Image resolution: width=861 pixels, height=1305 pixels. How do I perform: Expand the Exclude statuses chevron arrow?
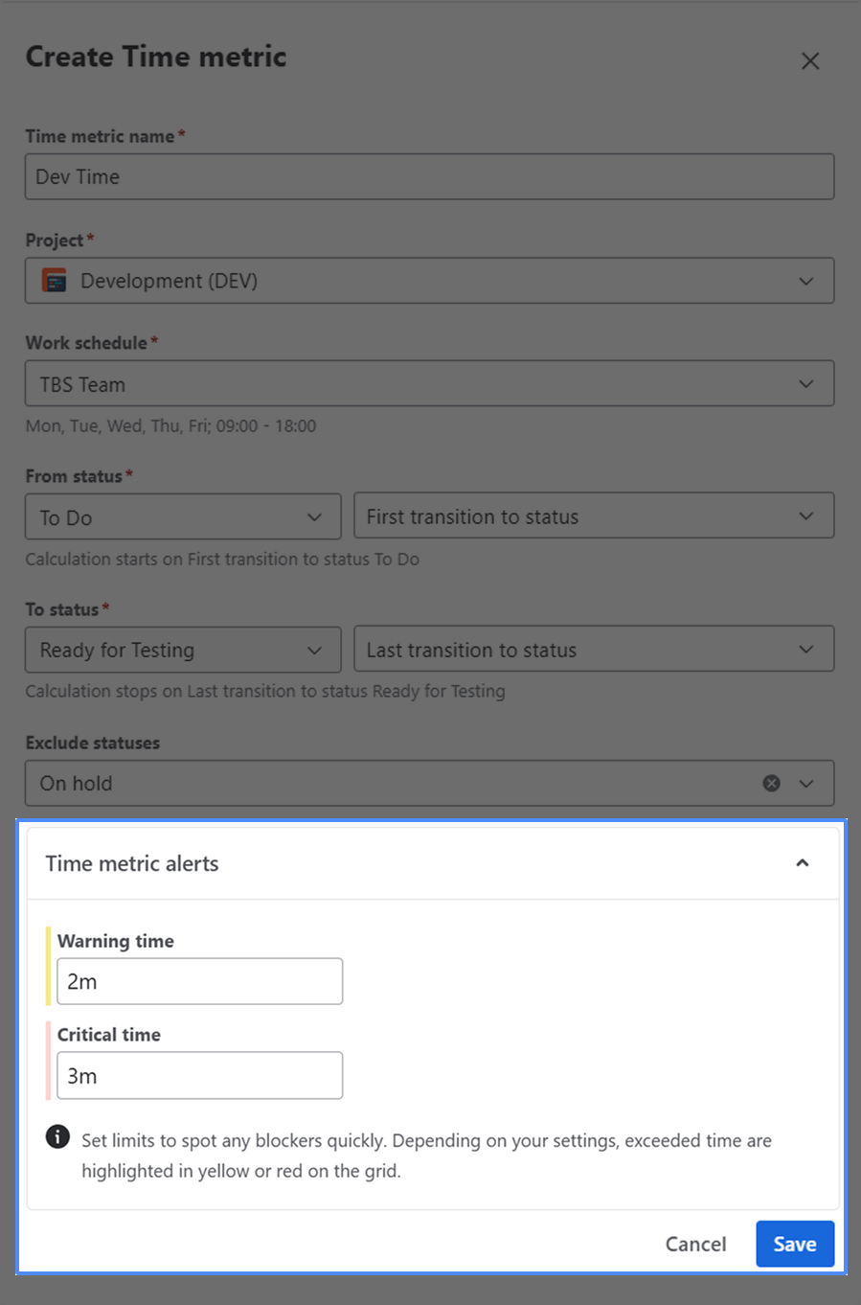click(x=806, y=784)
